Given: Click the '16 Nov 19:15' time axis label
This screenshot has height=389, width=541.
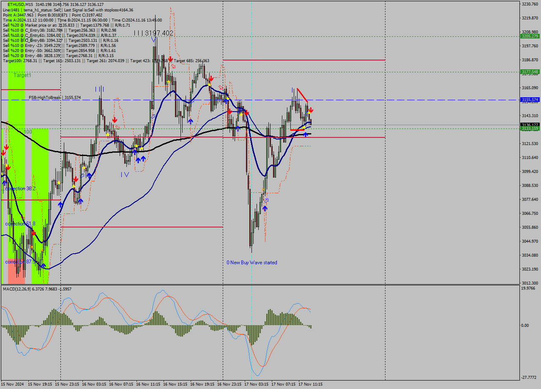Looking at the screenshot, I should click(202, 384).
